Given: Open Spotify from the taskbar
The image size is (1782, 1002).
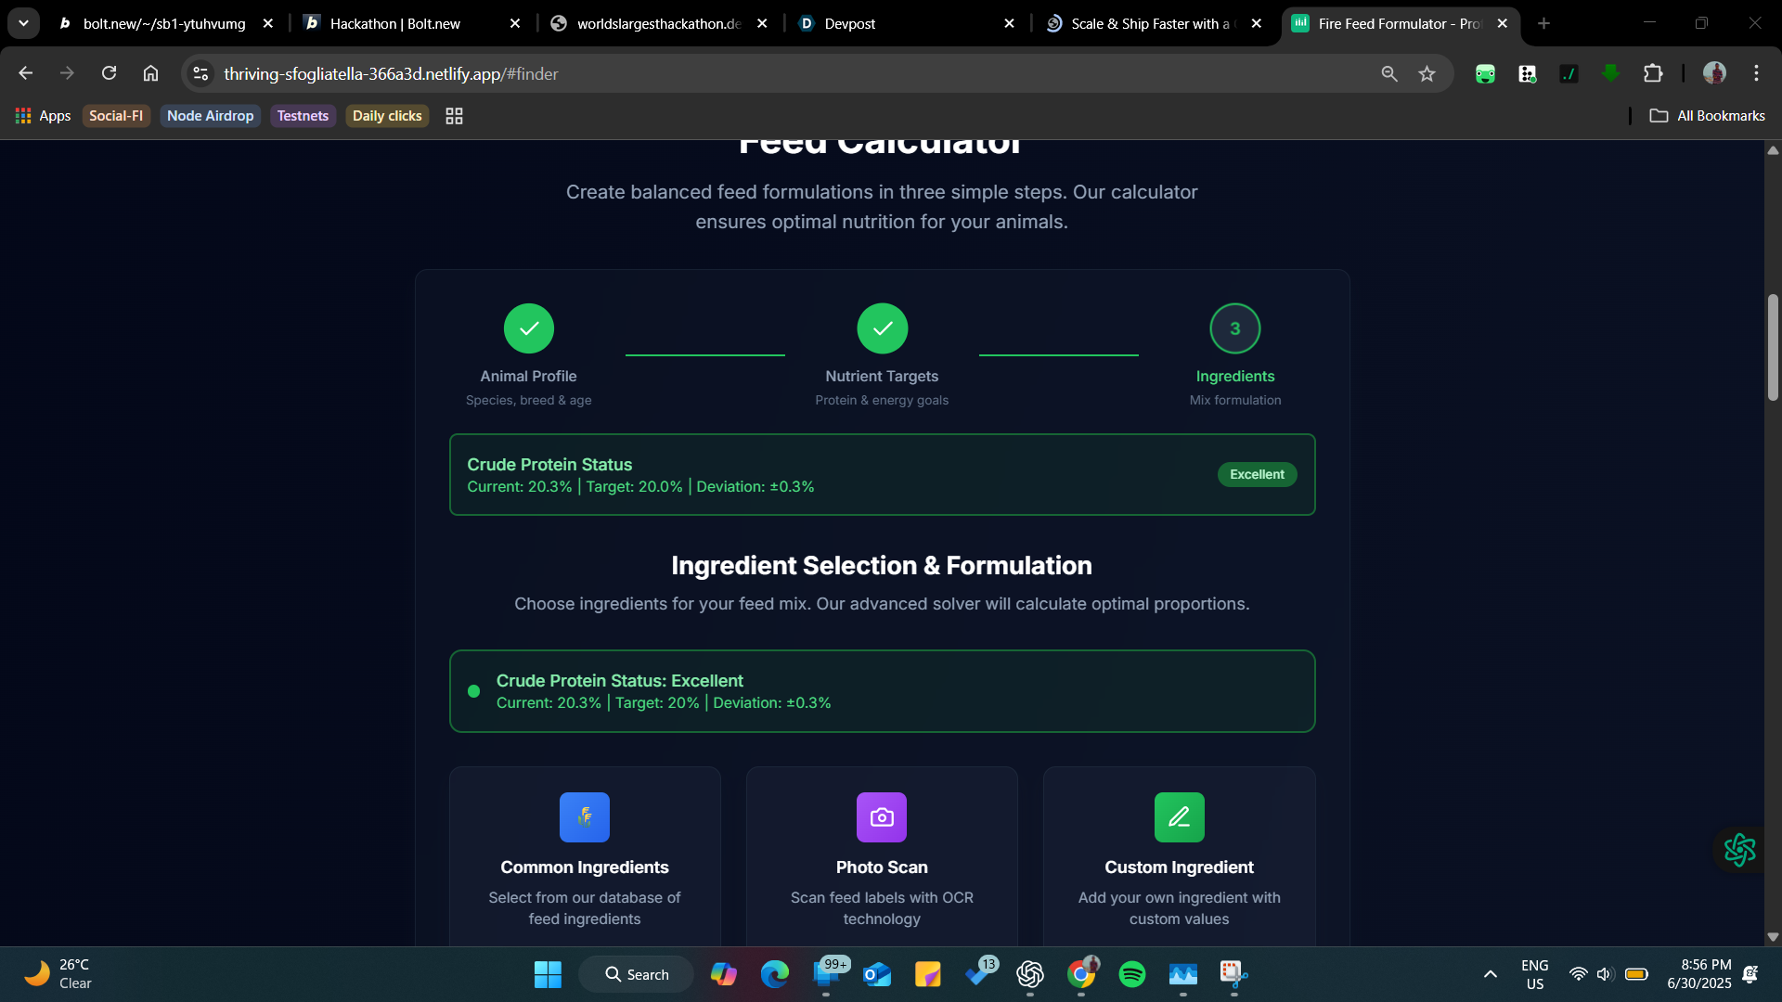Looking at the screenshot, I should pyautogui.click(x=1131, y=974).
